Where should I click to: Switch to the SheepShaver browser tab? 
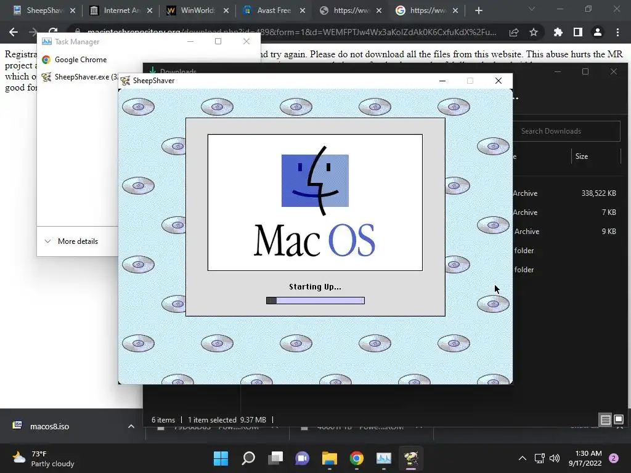pyautogui.click(x=39, y=10)
